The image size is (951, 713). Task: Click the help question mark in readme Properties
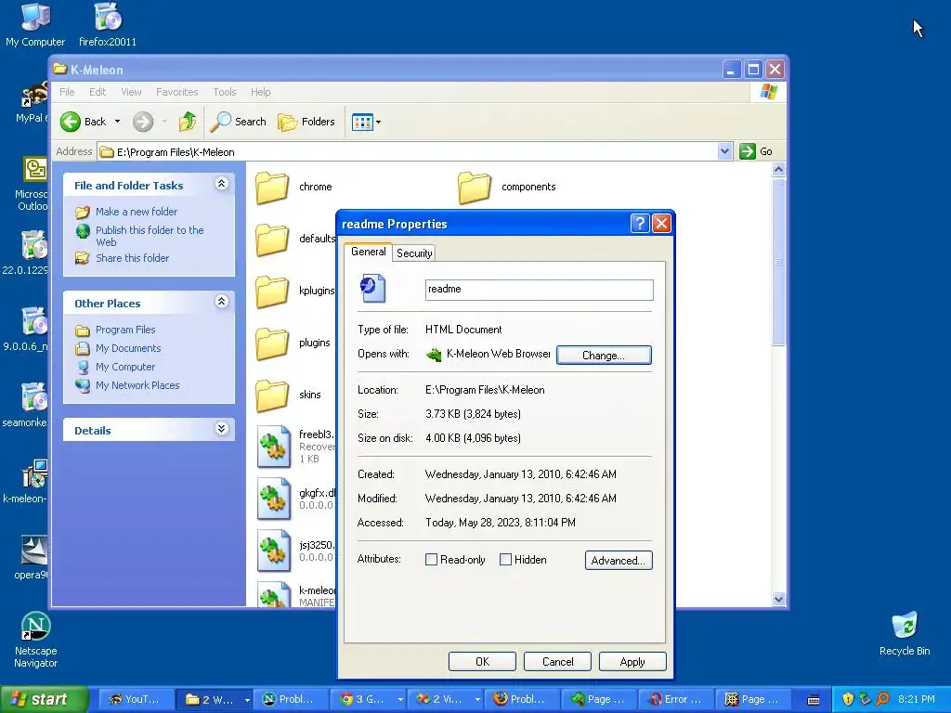pyautogui.click(x=640, y=224)
